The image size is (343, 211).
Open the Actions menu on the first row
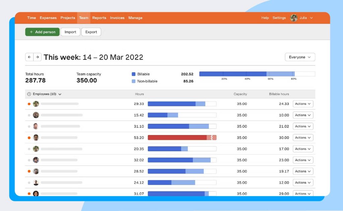click(x=302, y=104)
